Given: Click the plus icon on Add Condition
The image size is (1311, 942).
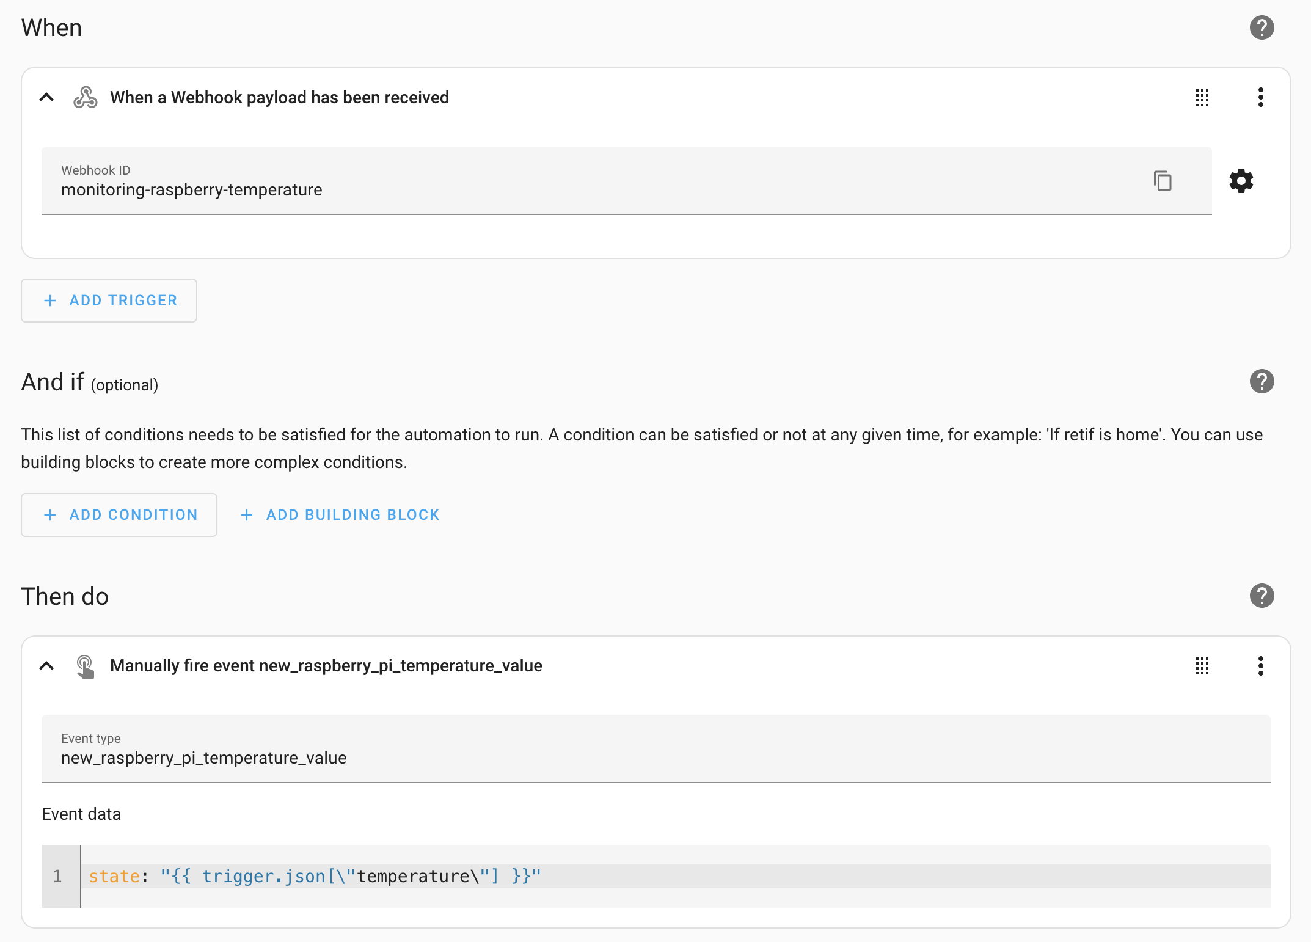Looking at the screenshot, I should 50,515.
